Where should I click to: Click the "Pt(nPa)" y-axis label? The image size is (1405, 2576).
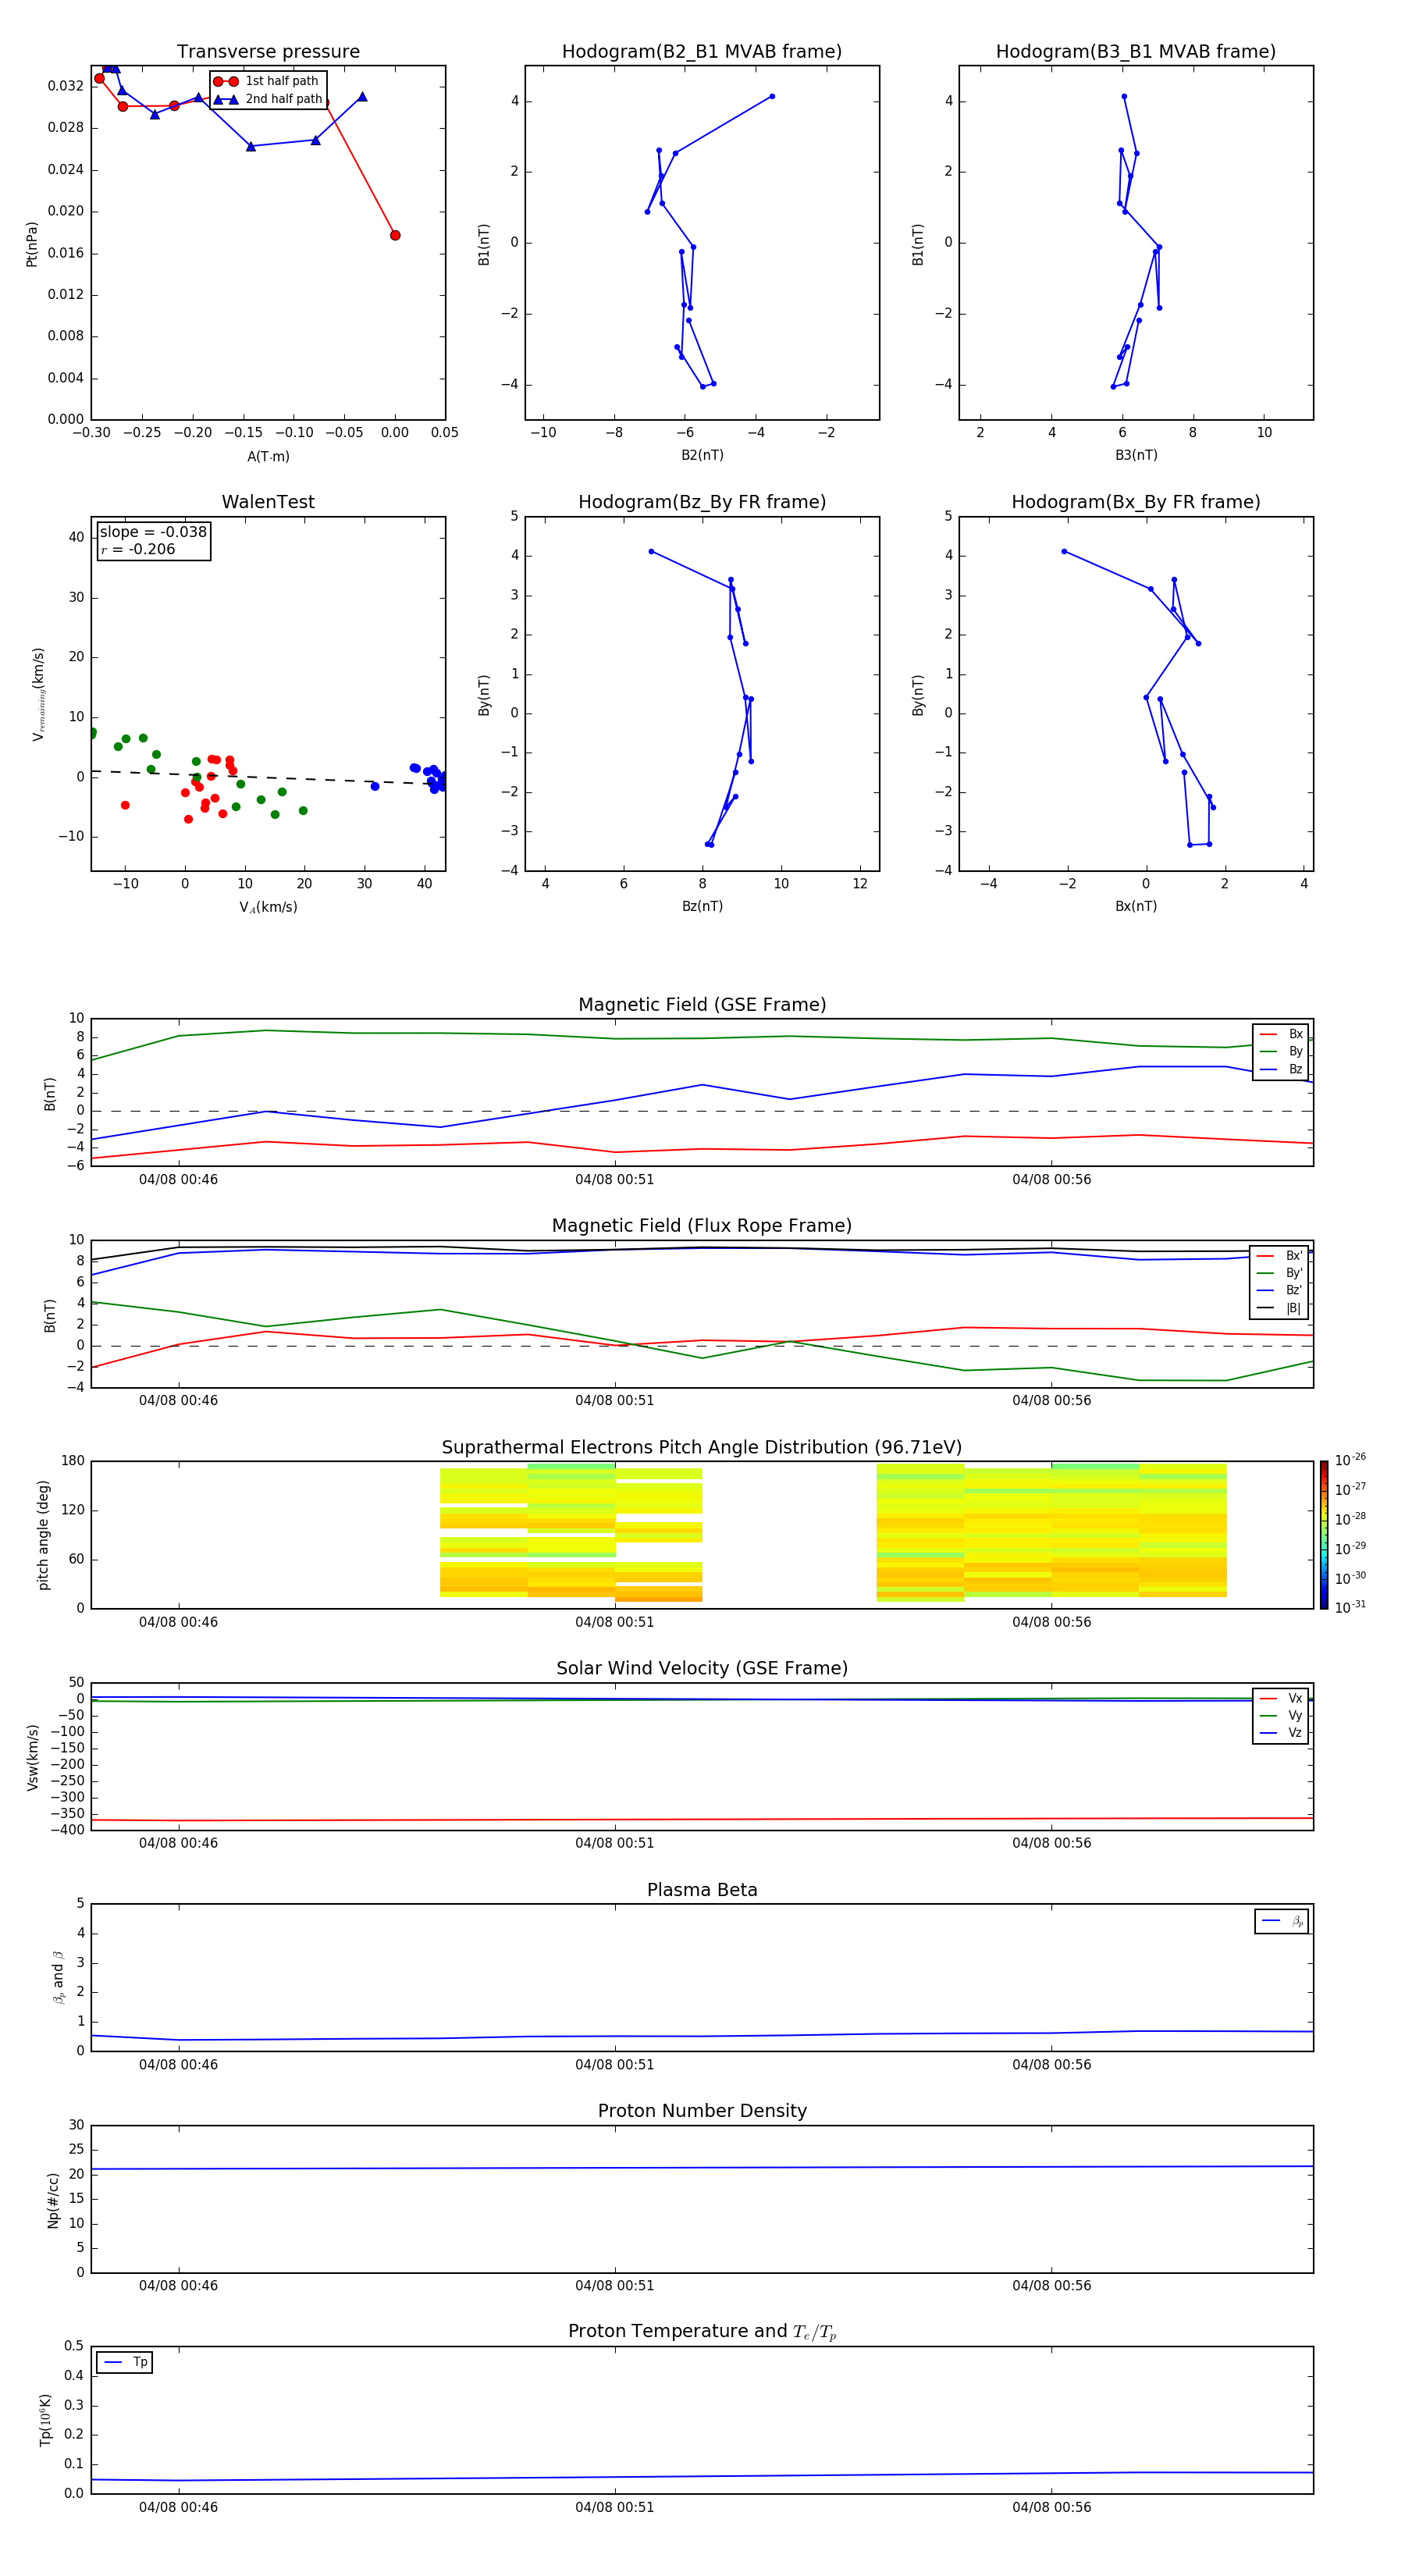tap(32, 243)
